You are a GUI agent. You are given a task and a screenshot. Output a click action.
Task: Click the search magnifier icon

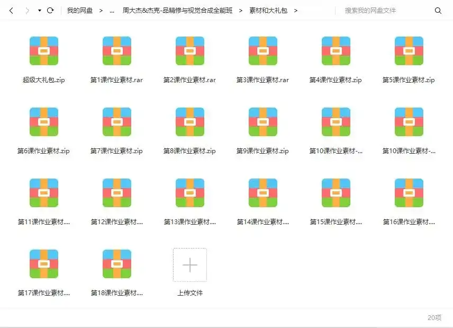(438, 10)
